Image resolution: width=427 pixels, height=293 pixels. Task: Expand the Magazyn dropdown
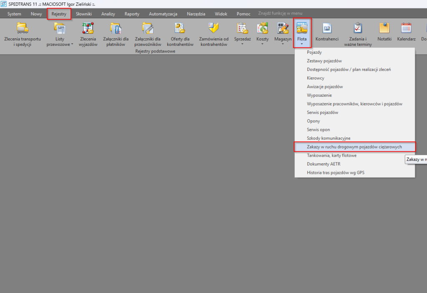[x=283, y=34]
